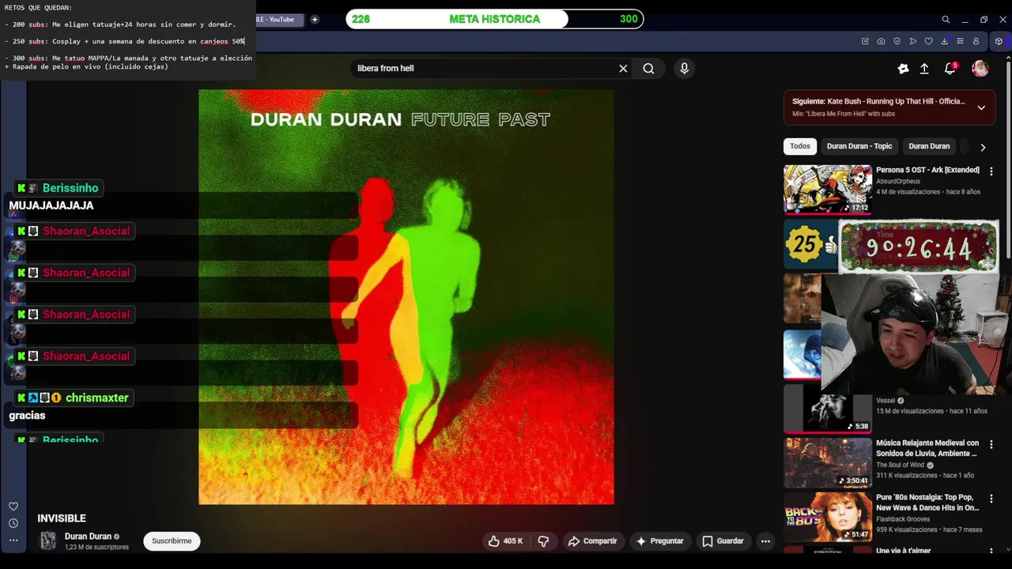The height and width of the screenshot is (569, 1012).
Task: Open options menu for Persona 5 OST video
Action: click(991, 171)
